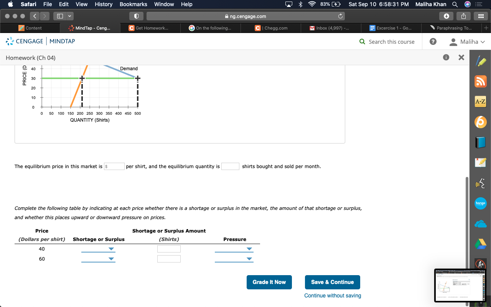
Task: Open the blue eBook reader icon
Action: (480, 142)
